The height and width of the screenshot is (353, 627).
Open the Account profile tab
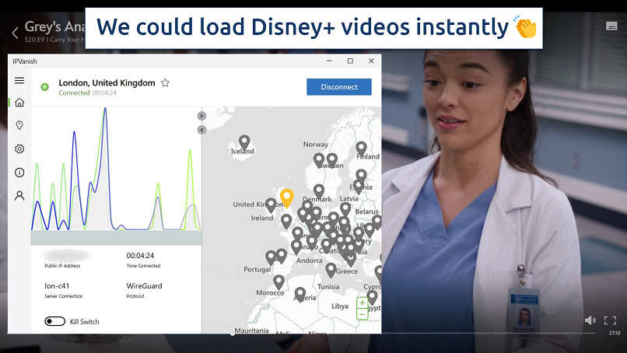(19, 195)
